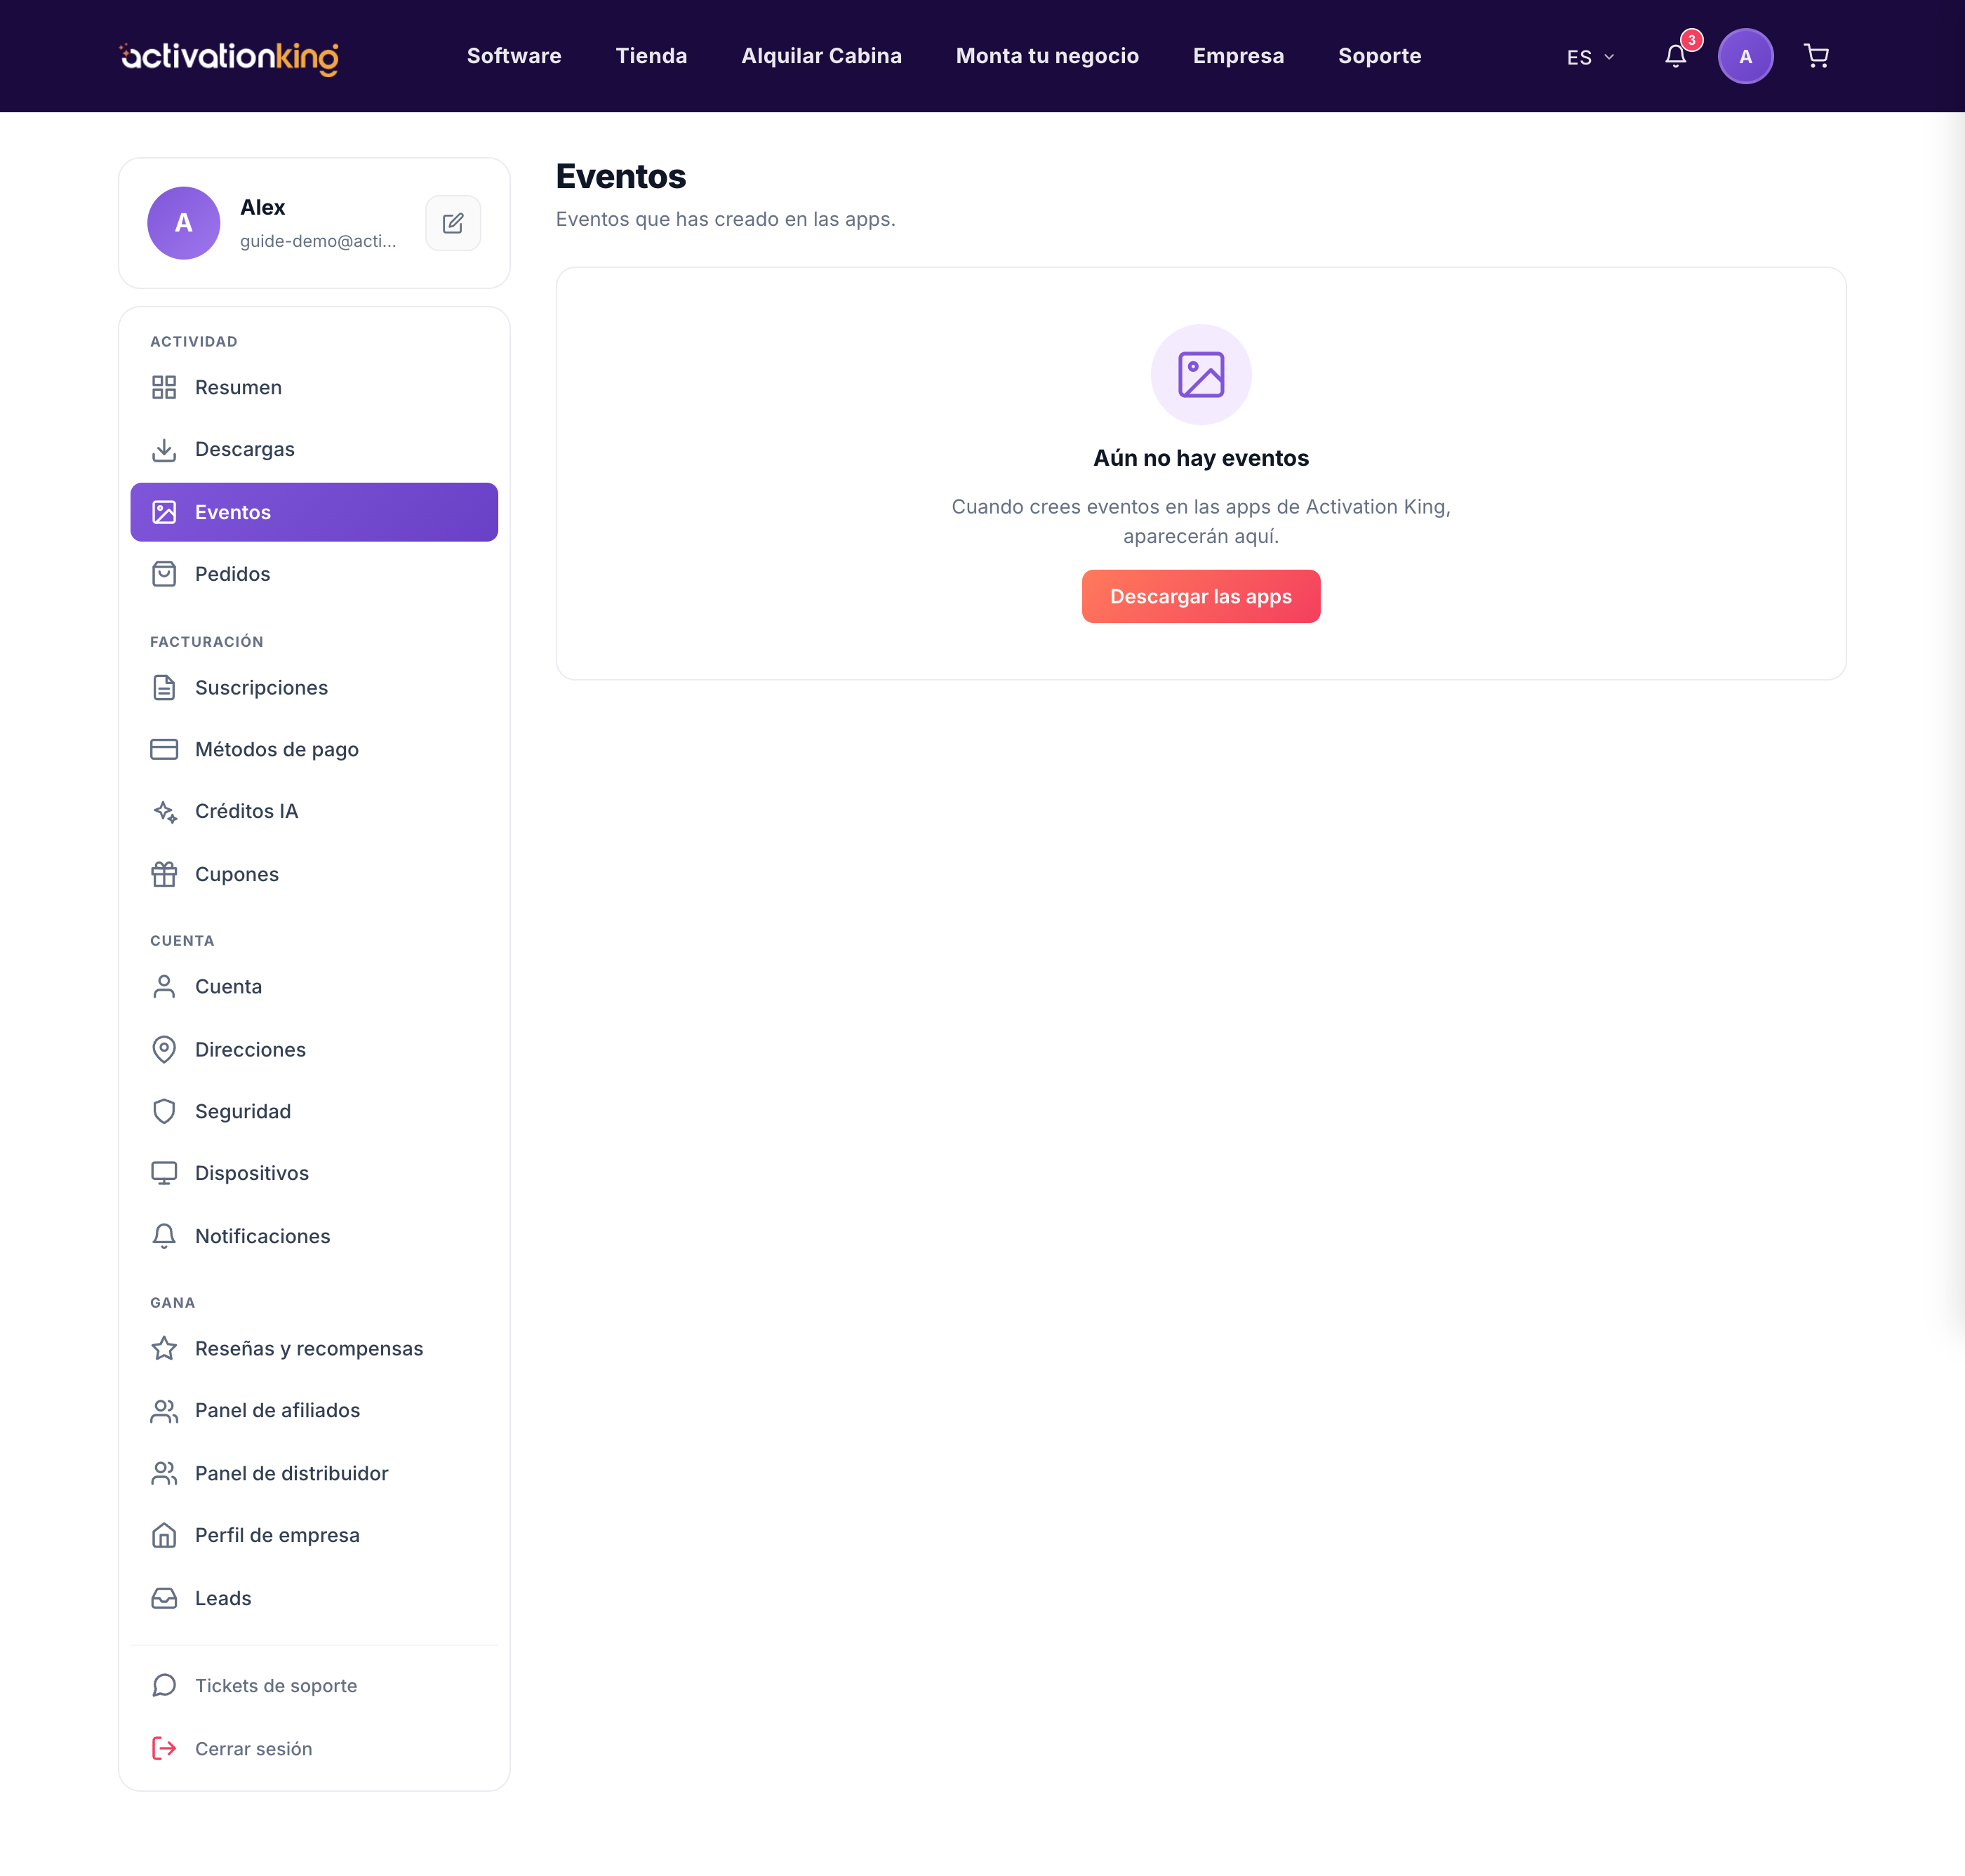Click Alex's large profile avatar
This screenshot has width=1965, height=1876.
[184, 223]
